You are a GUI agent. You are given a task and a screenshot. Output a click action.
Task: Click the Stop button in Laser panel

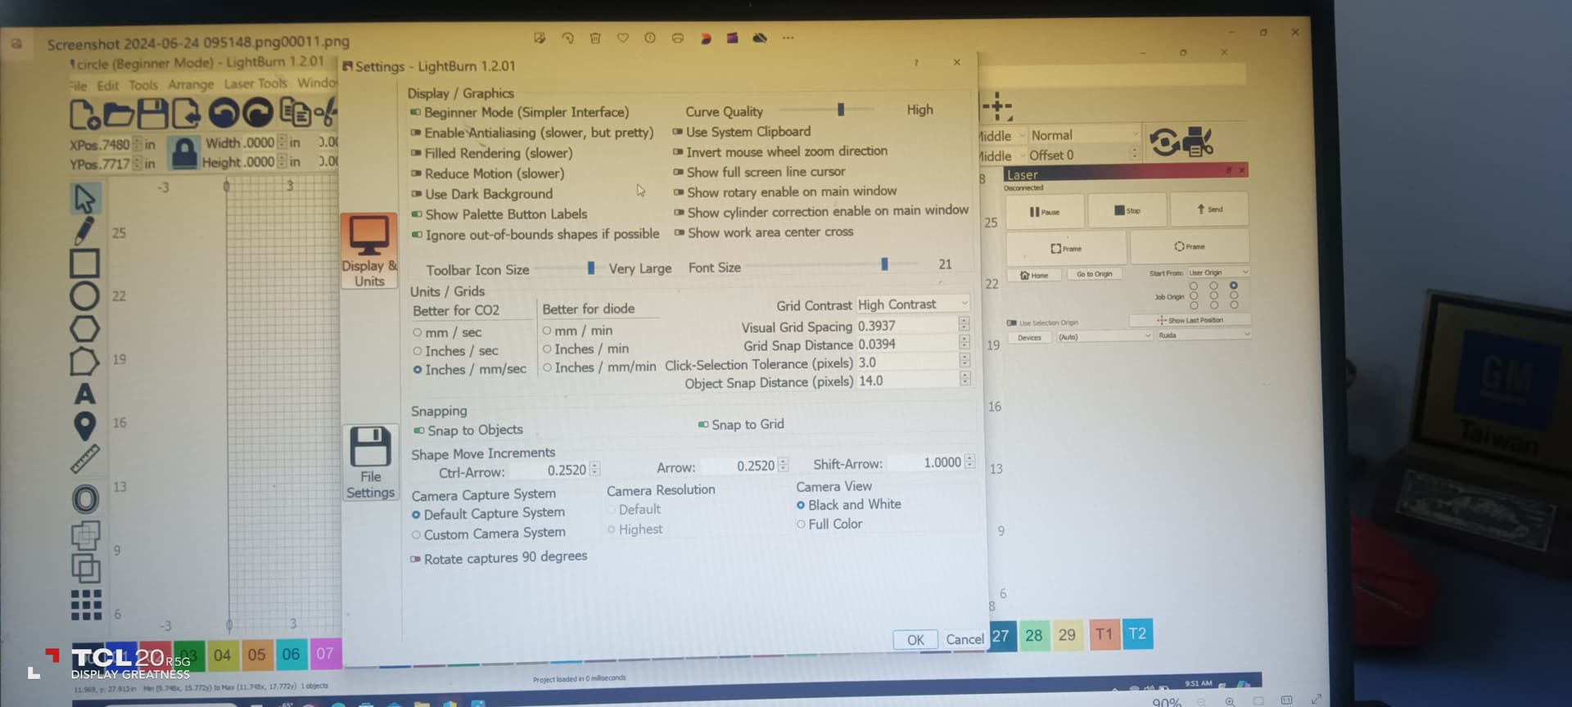coord(1127,210)
